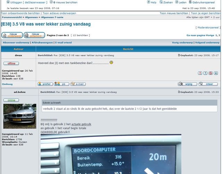This screenshot has width=222, height=174.
Task: Open post info question-mark icon
Action: coord(205,73)
